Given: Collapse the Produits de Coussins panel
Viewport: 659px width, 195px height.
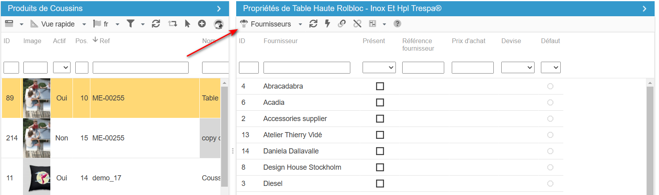Looking at the screenshot, I should tap(219, 8).
